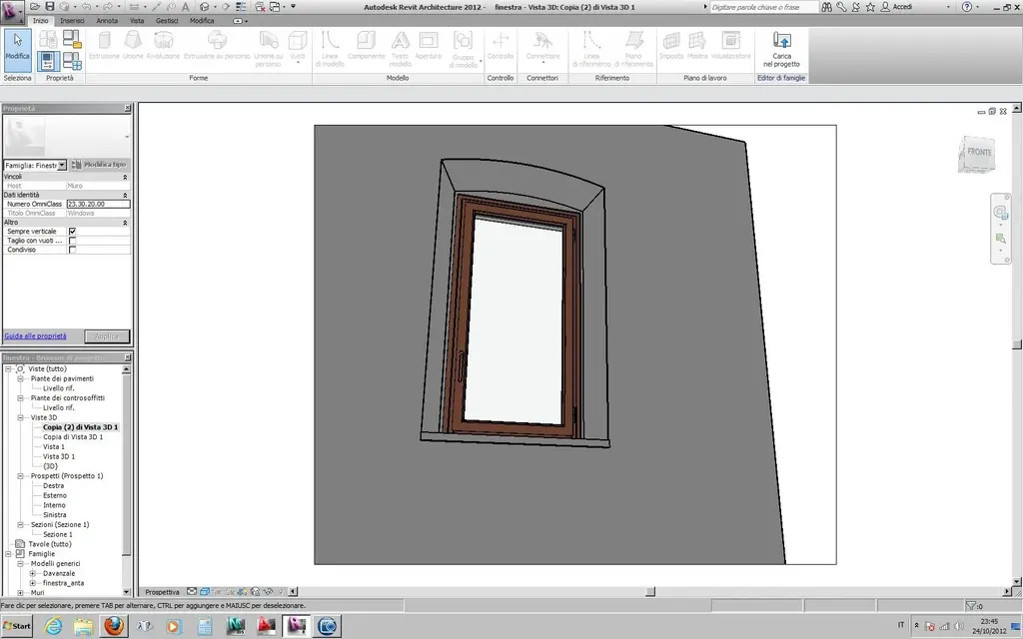
Task: Collapse the Viste 3D tree node
Action: pos(20,417)
